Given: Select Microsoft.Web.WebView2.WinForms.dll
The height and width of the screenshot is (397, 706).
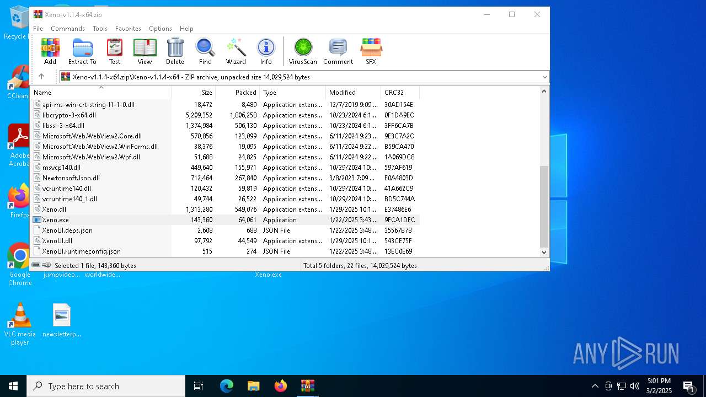Looking at the screenshot, I should 225,146.
